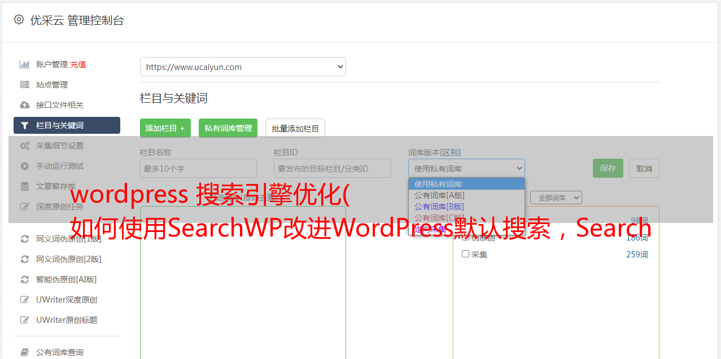
Task: Choose 公有词库[C版] option
Action: click(466, 218)
